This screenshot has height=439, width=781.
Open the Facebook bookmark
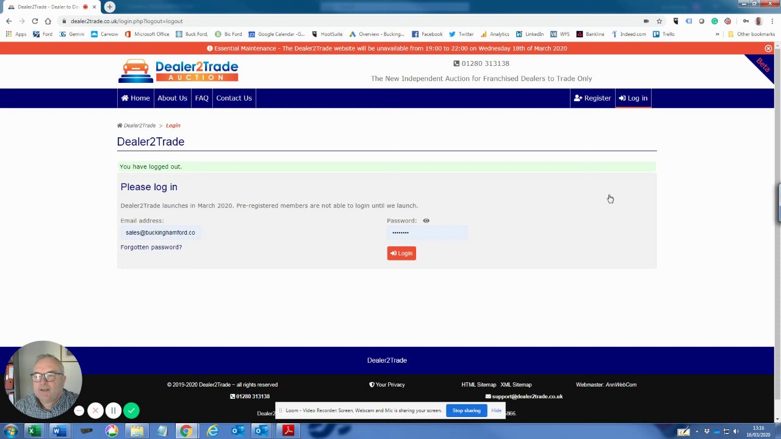pyautogui.click(x=427, y=34)
